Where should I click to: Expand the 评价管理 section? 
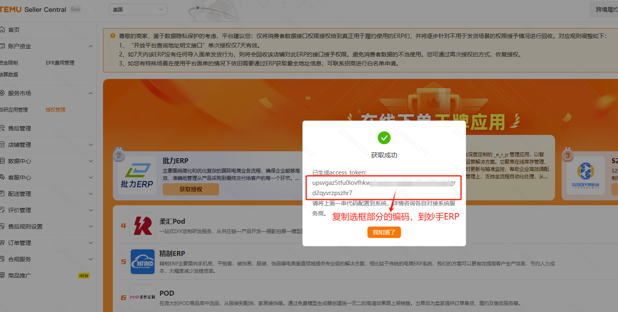click(x=91, y=210)
